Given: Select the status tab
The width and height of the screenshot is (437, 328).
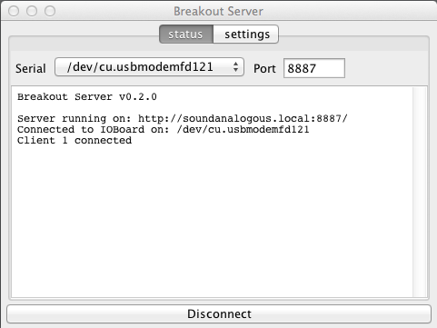Looking at the screenshot, I should pyautogui.click(x=186, y=35).
